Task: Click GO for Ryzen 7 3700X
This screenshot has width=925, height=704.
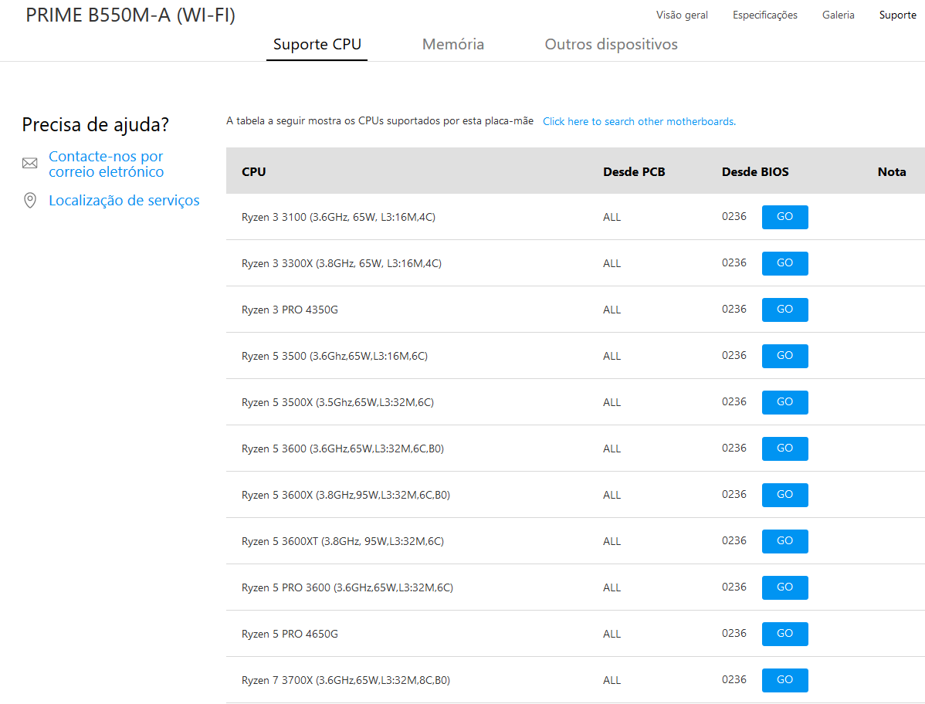Action: 784,680
